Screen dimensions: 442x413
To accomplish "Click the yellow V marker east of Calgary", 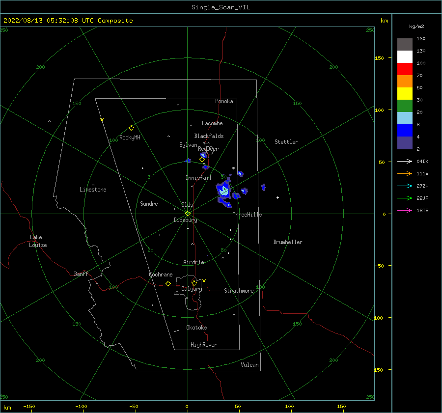I will [204, 281].
